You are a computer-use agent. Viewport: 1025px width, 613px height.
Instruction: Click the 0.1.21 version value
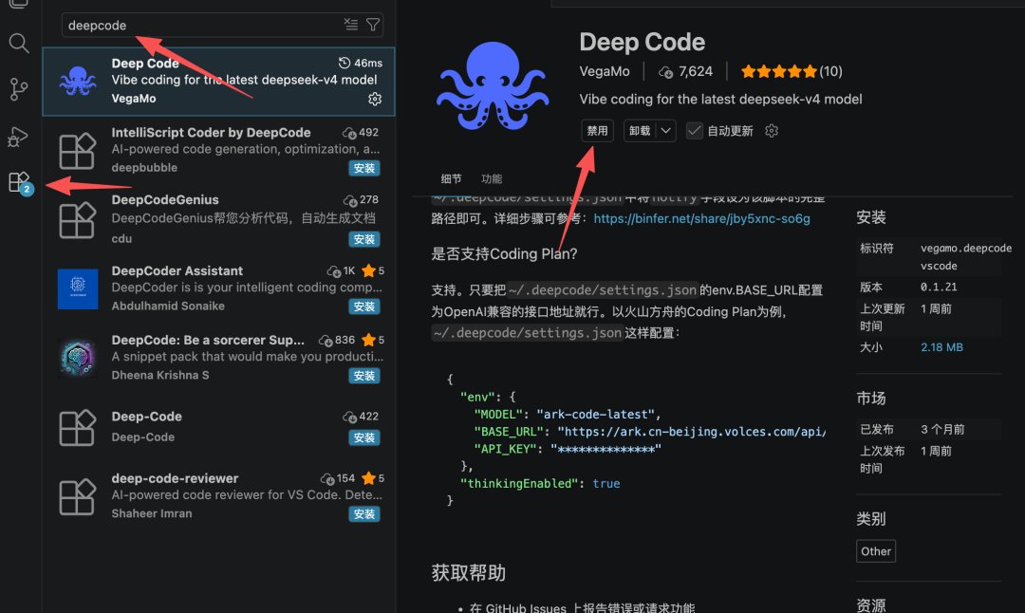tap(939, 287)
